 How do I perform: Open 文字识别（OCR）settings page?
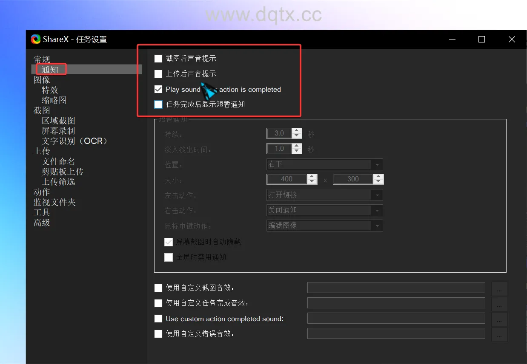[74, 141]
